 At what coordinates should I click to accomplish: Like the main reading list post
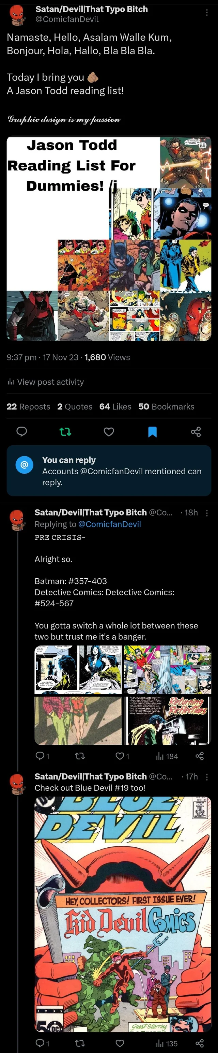coord(109,431)
